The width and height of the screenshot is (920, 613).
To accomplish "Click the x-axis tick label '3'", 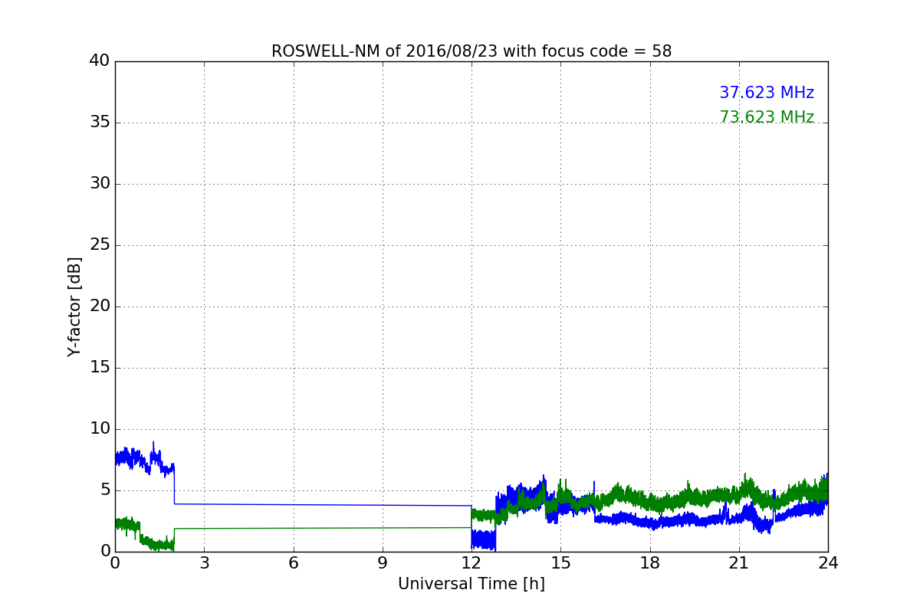I will 204,563.
